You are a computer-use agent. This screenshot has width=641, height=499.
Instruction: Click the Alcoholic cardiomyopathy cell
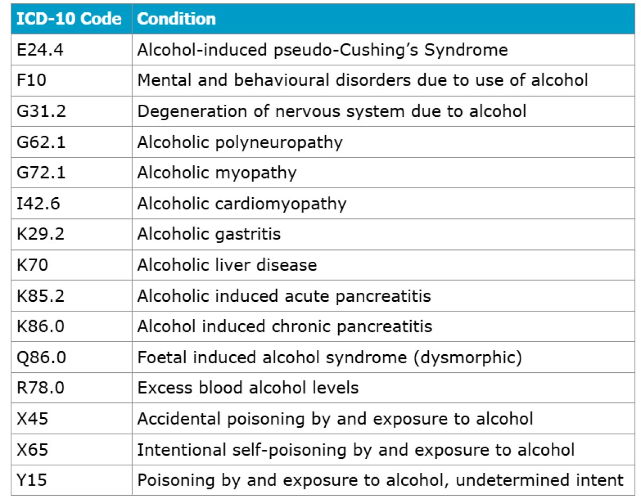(242, 204)
